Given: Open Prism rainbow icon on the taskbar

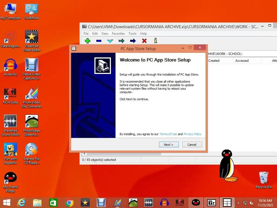Looking at the screenshot, I should tap(117, 203).
